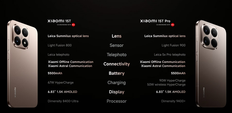Click the Xiaomi 15T Pro phone image
The width and height of the screenshot is (232, 113).
(211, 64)
